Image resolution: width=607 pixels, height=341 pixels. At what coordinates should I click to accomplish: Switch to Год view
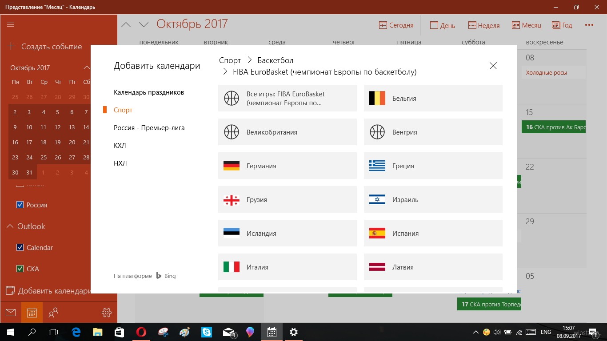562,25
